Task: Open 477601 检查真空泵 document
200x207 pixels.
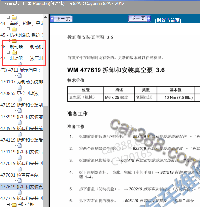Action: tap(19, 175)
